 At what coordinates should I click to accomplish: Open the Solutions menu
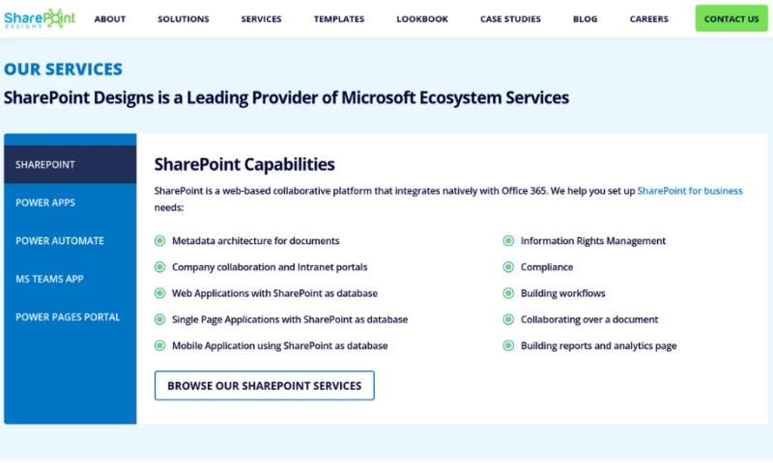click(x=184, y=19)
